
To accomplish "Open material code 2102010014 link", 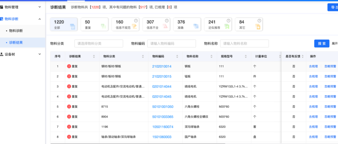I will click(162, 67).
